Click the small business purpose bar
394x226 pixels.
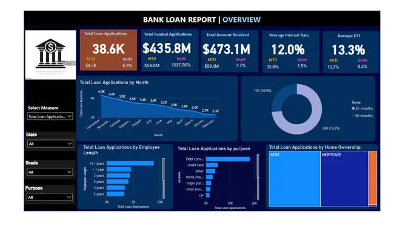[x=208, y=189]
